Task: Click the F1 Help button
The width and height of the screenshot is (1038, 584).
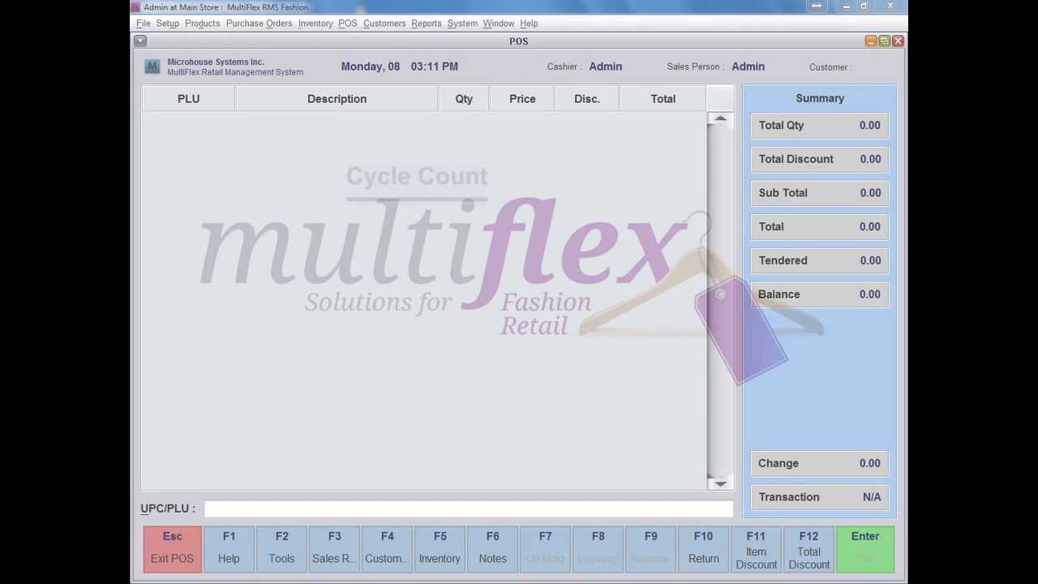Action: click(x=229, y=549)
